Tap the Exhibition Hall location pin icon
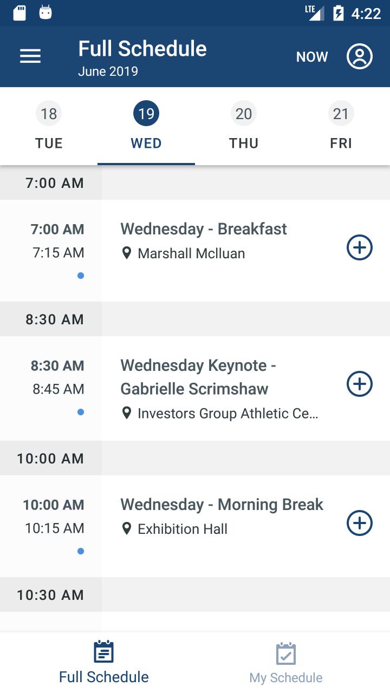The height and width of the screenshot is (693, 390). [127, 528]
